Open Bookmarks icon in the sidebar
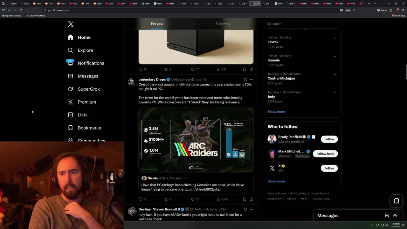The width and height of the screenshot is (407, 229). coord(71,128)
